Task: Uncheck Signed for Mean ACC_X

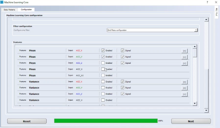Action: (x=122, y=50)
